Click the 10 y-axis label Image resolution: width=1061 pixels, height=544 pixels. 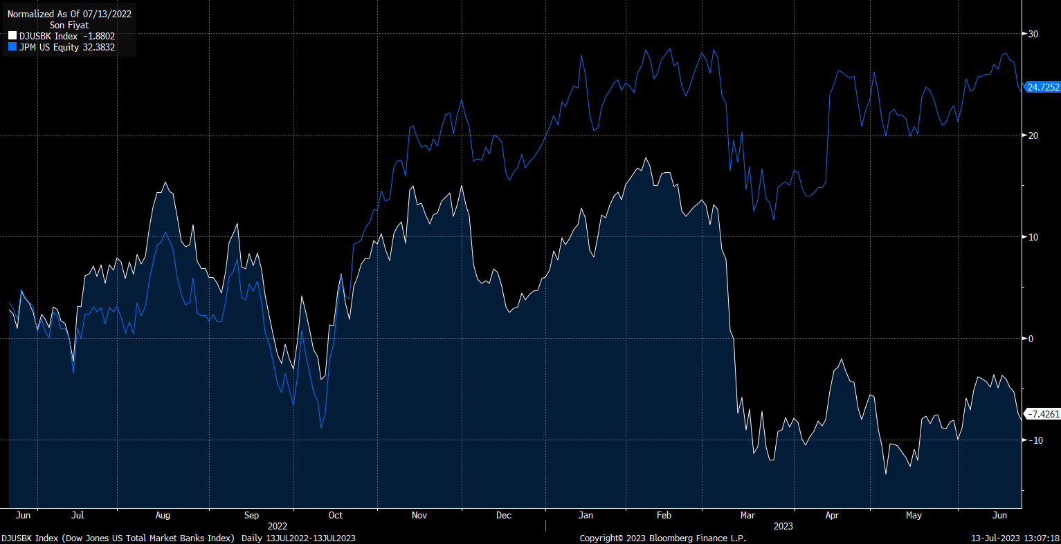(x=1033, y=237)
